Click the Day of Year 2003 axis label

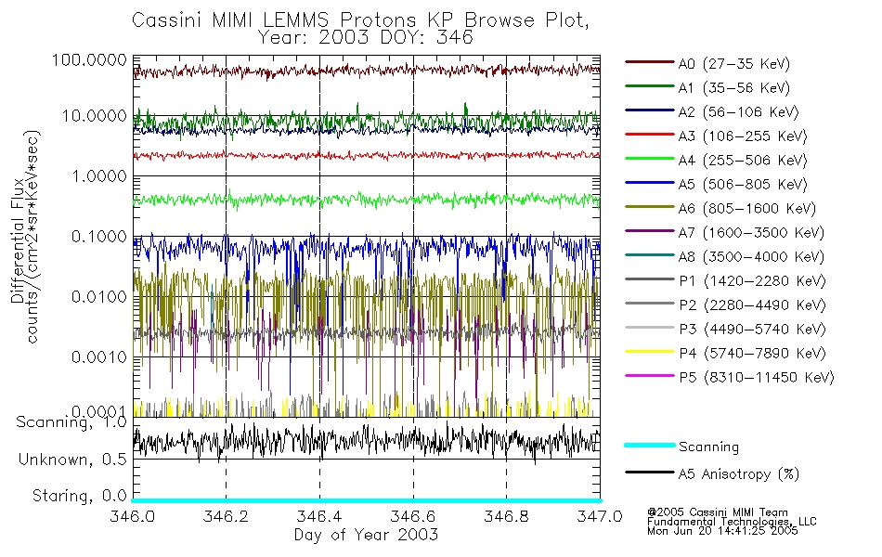coord(366,535)
